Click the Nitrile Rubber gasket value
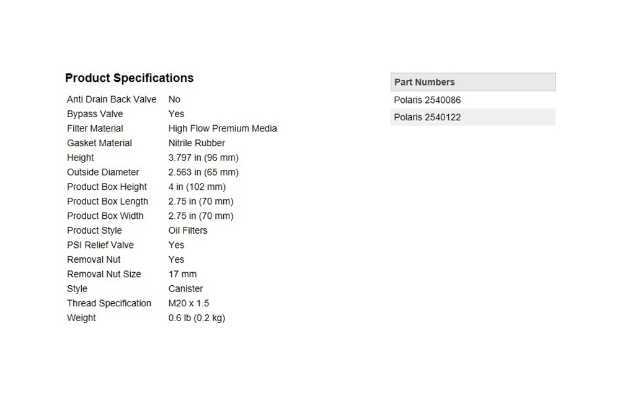Image resolution: width=620 pixels, height=403 pixels. (x=197, y=143)
